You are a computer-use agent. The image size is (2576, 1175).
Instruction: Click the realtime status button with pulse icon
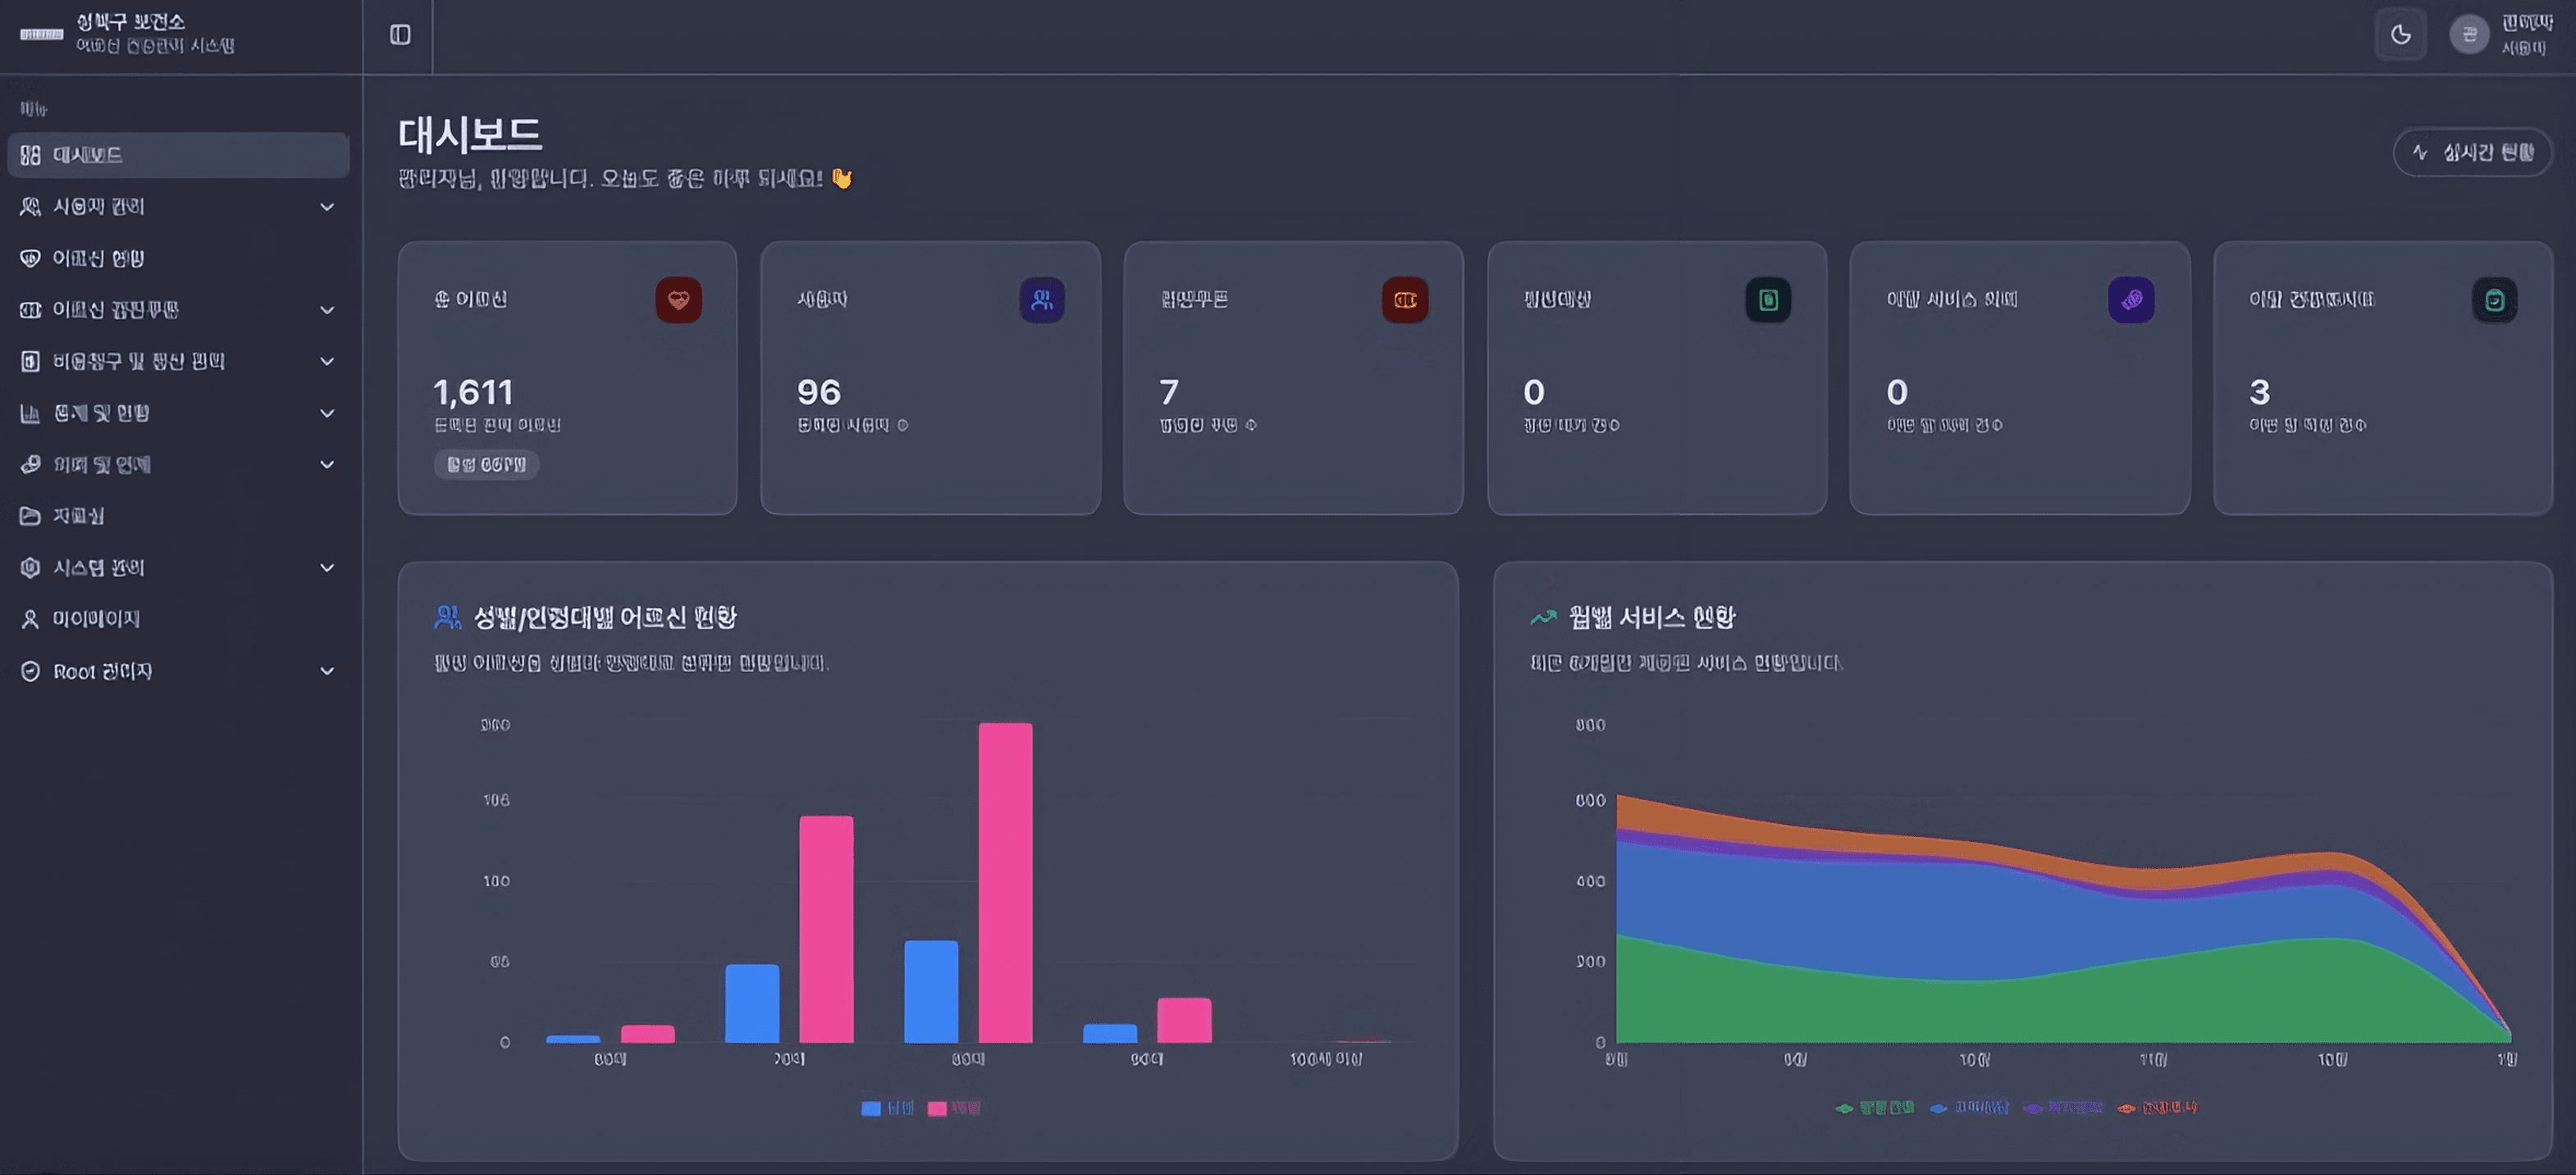point(2471,152)
